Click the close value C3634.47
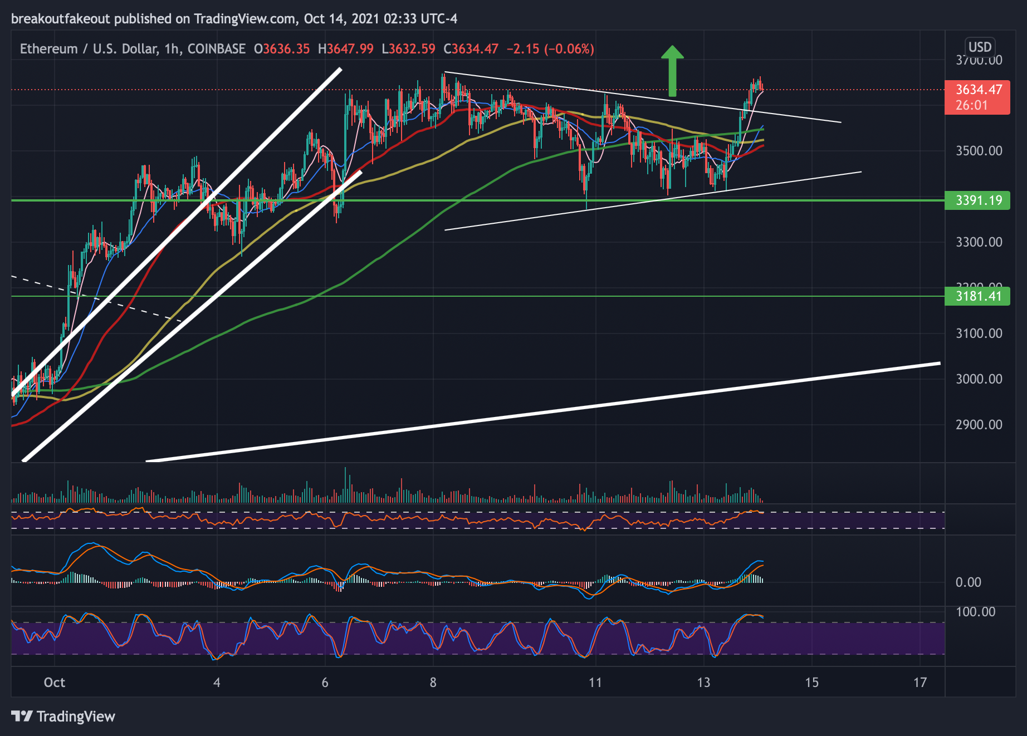 pos(471,49)
